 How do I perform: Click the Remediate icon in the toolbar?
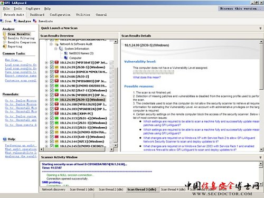pyautogui.click(x=35, y=21)
